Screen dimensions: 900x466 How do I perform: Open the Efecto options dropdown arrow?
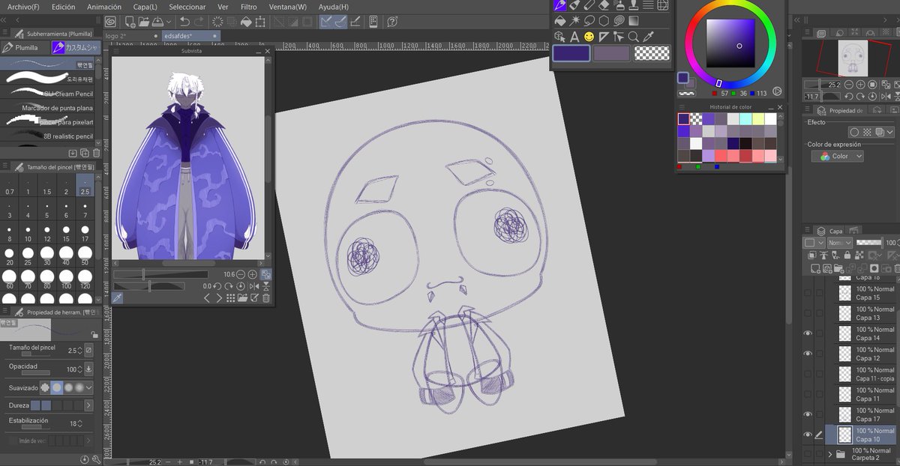coord(889,132)
